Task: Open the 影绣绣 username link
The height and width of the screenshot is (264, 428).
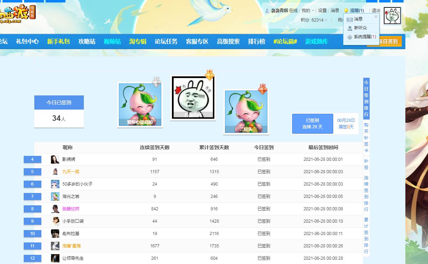Action: pyautogui.click(x=69, y=159)
